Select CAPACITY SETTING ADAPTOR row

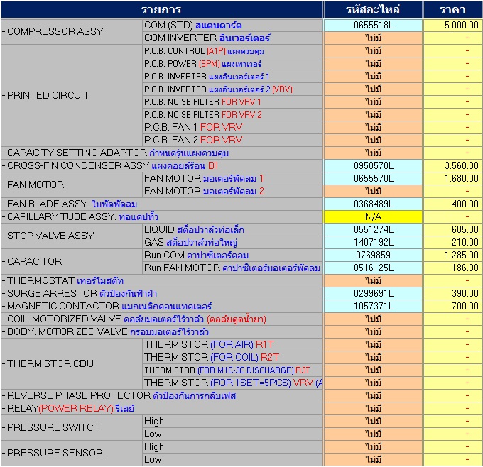(x=162, y=153)
